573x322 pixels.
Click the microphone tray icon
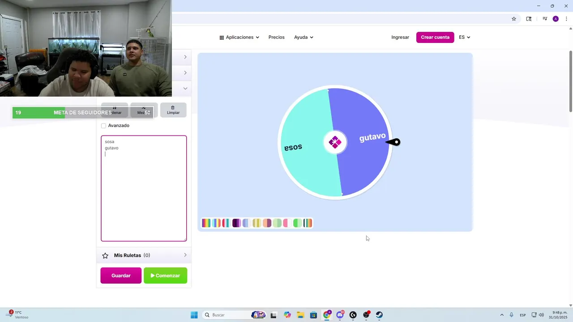tap(511, 315)
